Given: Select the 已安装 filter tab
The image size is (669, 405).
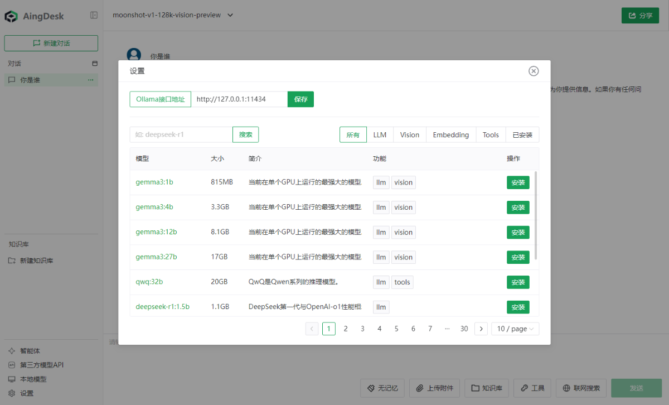Looking at the screenshot, I should coord(522,134).
